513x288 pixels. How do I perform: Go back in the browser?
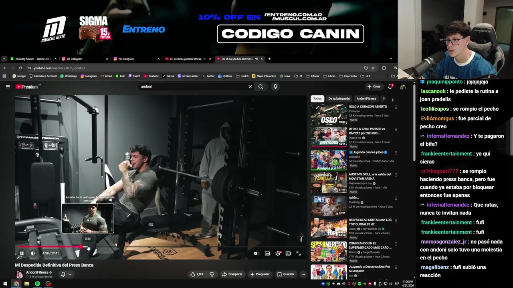5,68
